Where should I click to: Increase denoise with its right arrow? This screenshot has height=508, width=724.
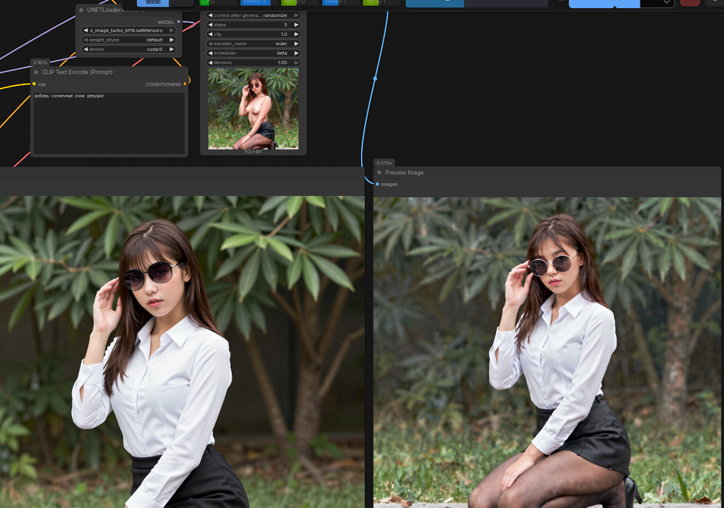(x=296, y=62)
